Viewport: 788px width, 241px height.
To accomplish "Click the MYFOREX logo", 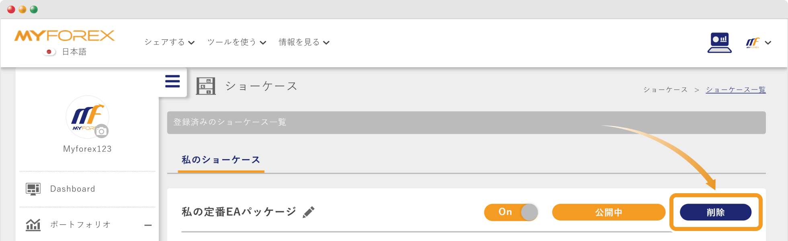I will click(x=64, y=35).
